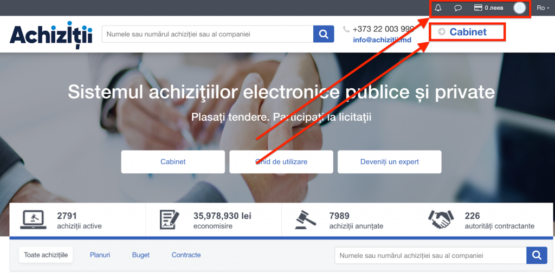Click the balance card icon showing 0 леев
The width and height of the screenshot is (555, 273).
pyautogui.click(x=478, y=8)
